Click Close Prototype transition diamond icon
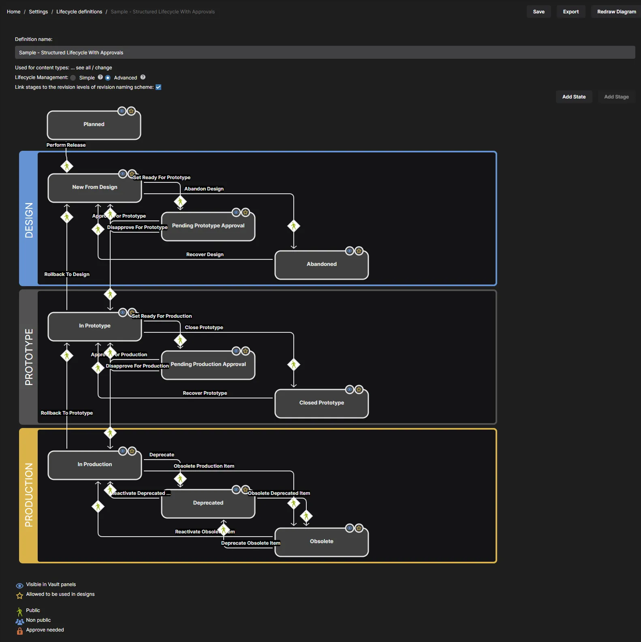641x642 pixels. pos(294,365)
